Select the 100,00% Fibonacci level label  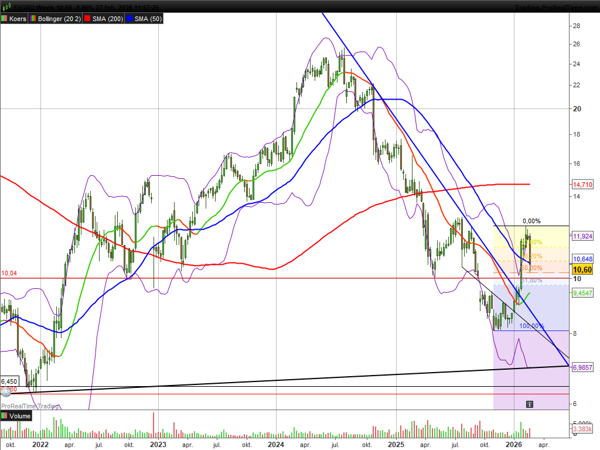click(x=531, y=326)
